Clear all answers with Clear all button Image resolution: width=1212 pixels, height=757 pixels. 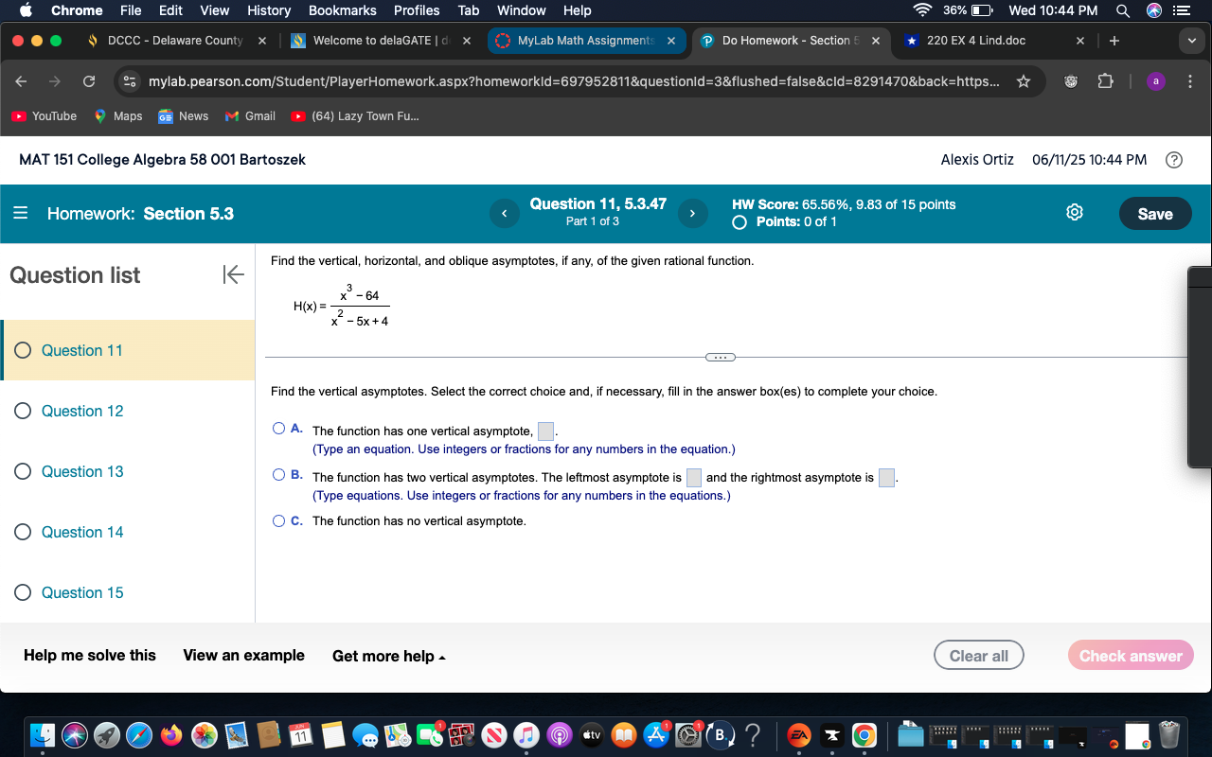(978, 655)
